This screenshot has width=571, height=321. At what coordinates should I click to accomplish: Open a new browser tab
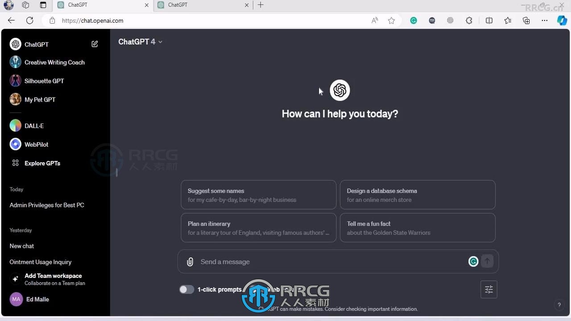(261, 5)
